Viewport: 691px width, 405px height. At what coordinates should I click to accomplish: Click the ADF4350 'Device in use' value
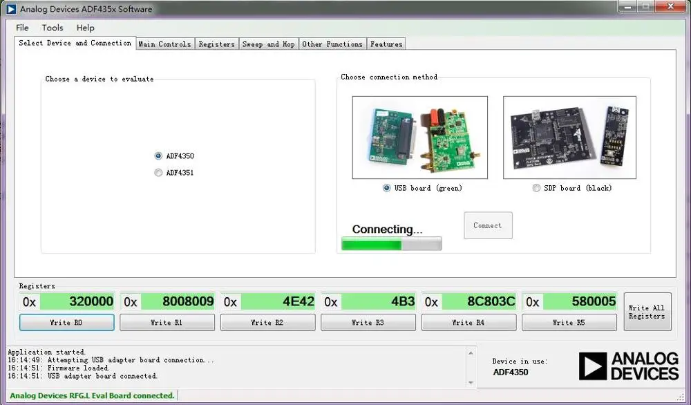(x=511, y=372)
